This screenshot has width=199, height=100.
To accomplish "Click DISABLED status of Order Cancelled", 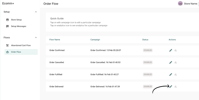I will (x=148, y=62).
